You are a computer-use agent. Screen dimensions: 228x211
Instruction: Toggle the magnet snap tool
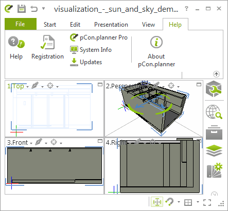169,202
